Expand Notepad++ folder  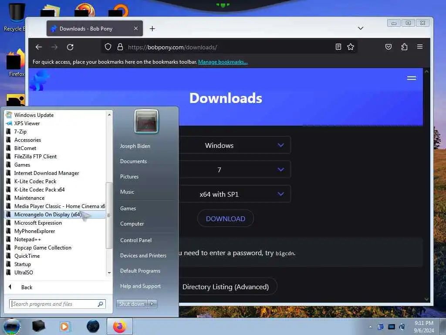point(55,239)
